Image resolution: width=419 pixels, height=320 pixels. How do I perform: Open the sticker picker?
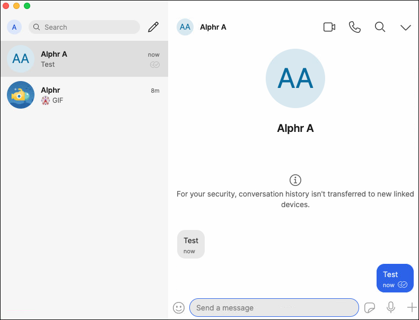370,307
